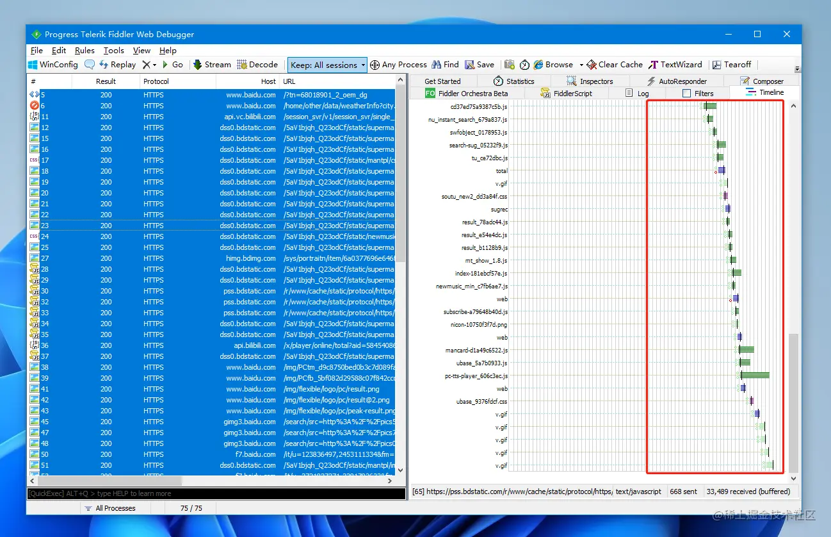Click the Tearoff toolbar button
Viewport: 831px width, 537px height.
pos(732,65)
